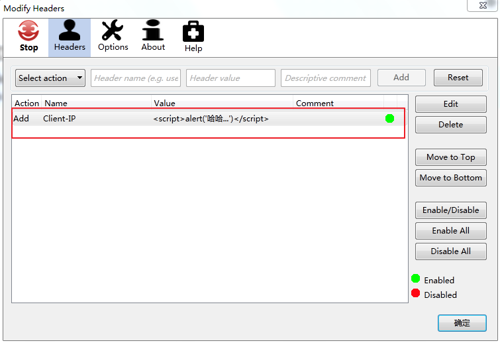This screenshot has width=500, height=343.
Task: Select the Client-IP name cell
Action: 60,119
